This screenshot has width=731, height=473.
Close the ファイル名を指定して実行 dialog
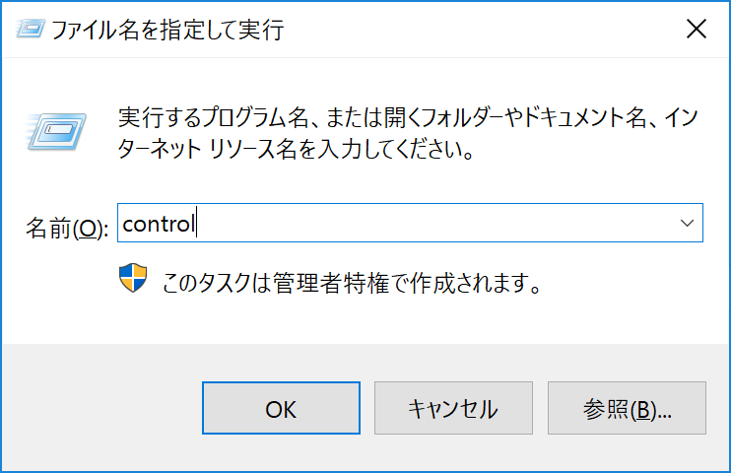click(697, 30)
